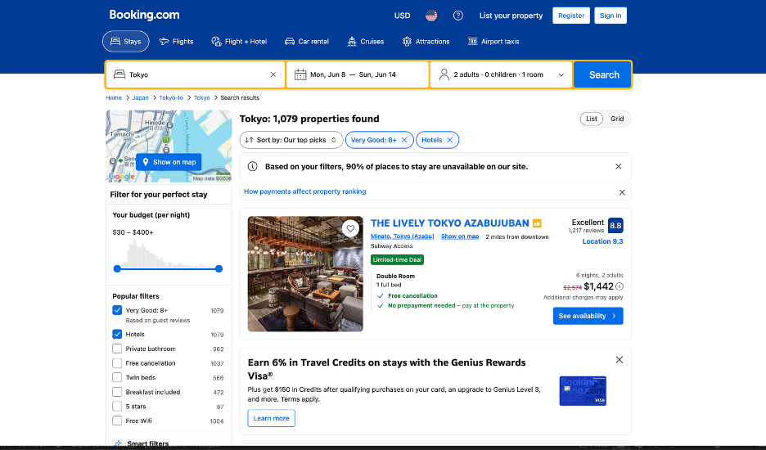
Task: Click the info icon in unavailable notice
Action: coord(253,167)
